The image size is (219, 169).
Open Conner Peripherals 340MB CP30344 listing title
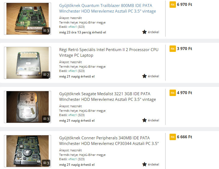point(109,141)
